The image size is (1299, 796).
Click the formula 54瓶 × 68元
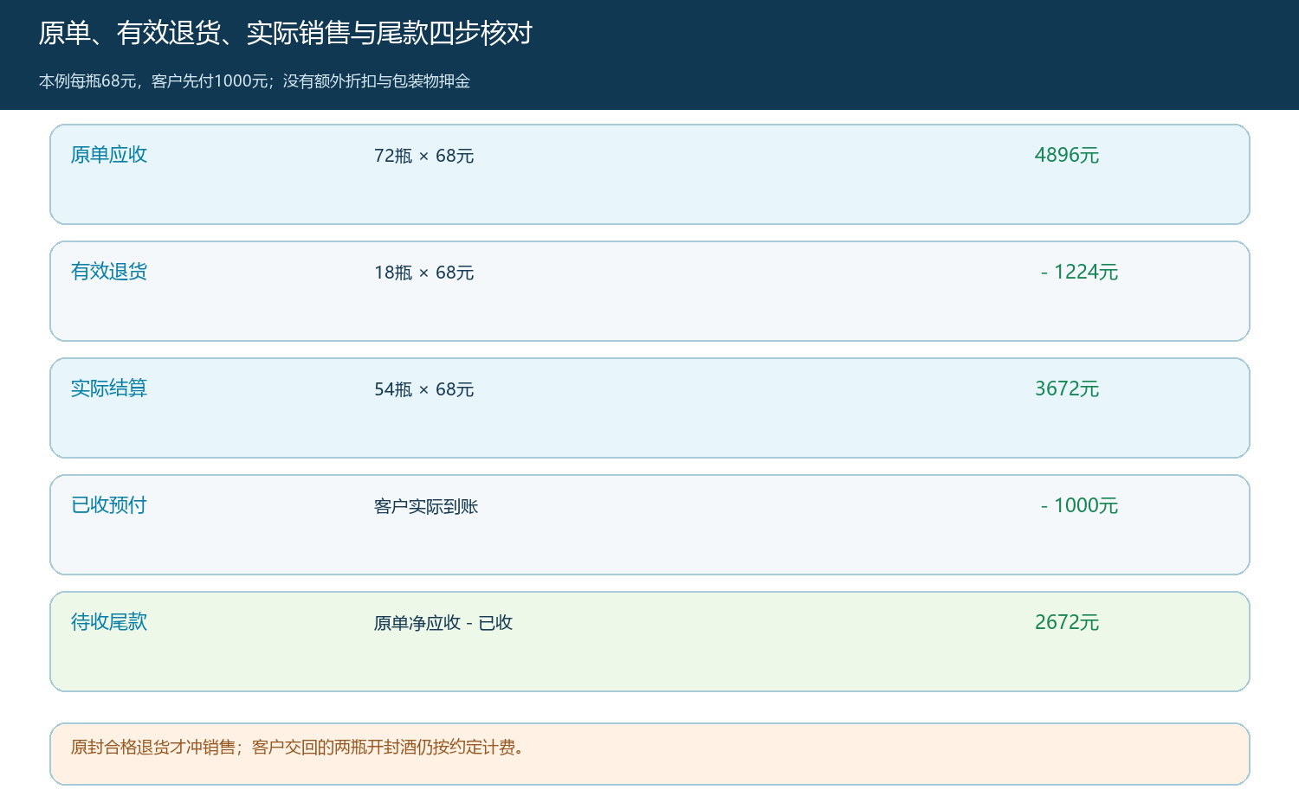(424, 389)
